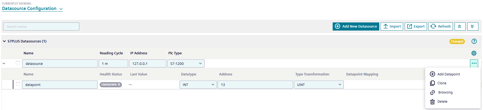Tick the datapoint row checkbox
The image size is (483, 110).
tap(18, 84)
